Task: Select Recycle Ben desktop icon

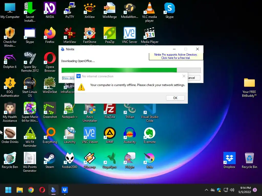Action: pyautogui.click(x=10, y=161)
